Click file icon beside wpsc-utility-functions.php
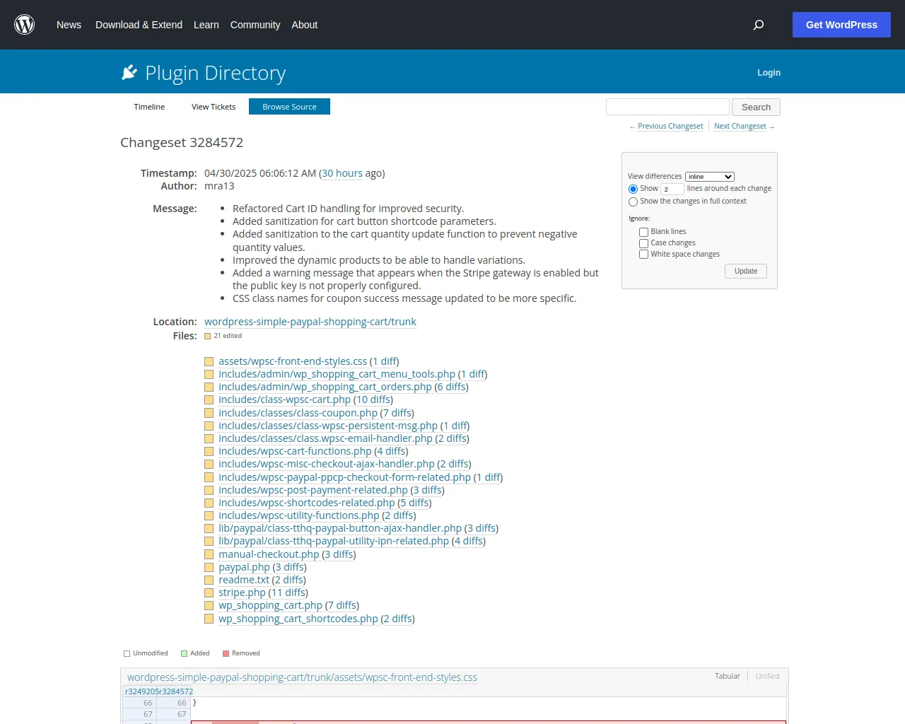Screen dimensions: 905x724 click(x=209, y=515)
